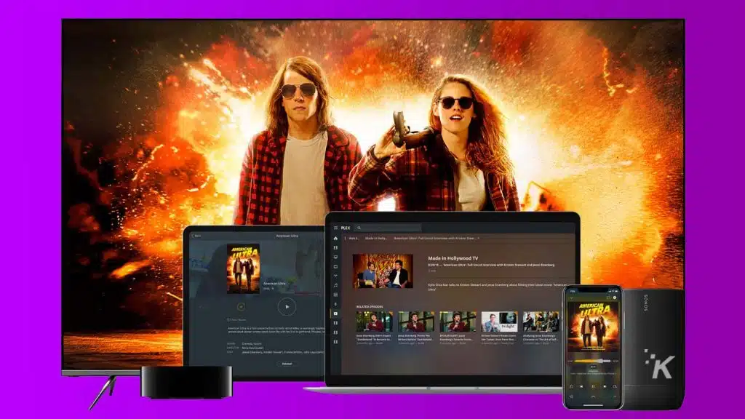Tap the American Ultra poster on tablet
The image size is (745, 419).
click(243, 268)
